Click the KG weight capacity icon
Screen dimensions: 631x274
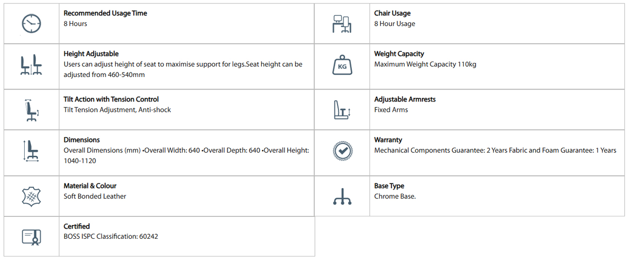pyautogui.click(x=342, y=66)
